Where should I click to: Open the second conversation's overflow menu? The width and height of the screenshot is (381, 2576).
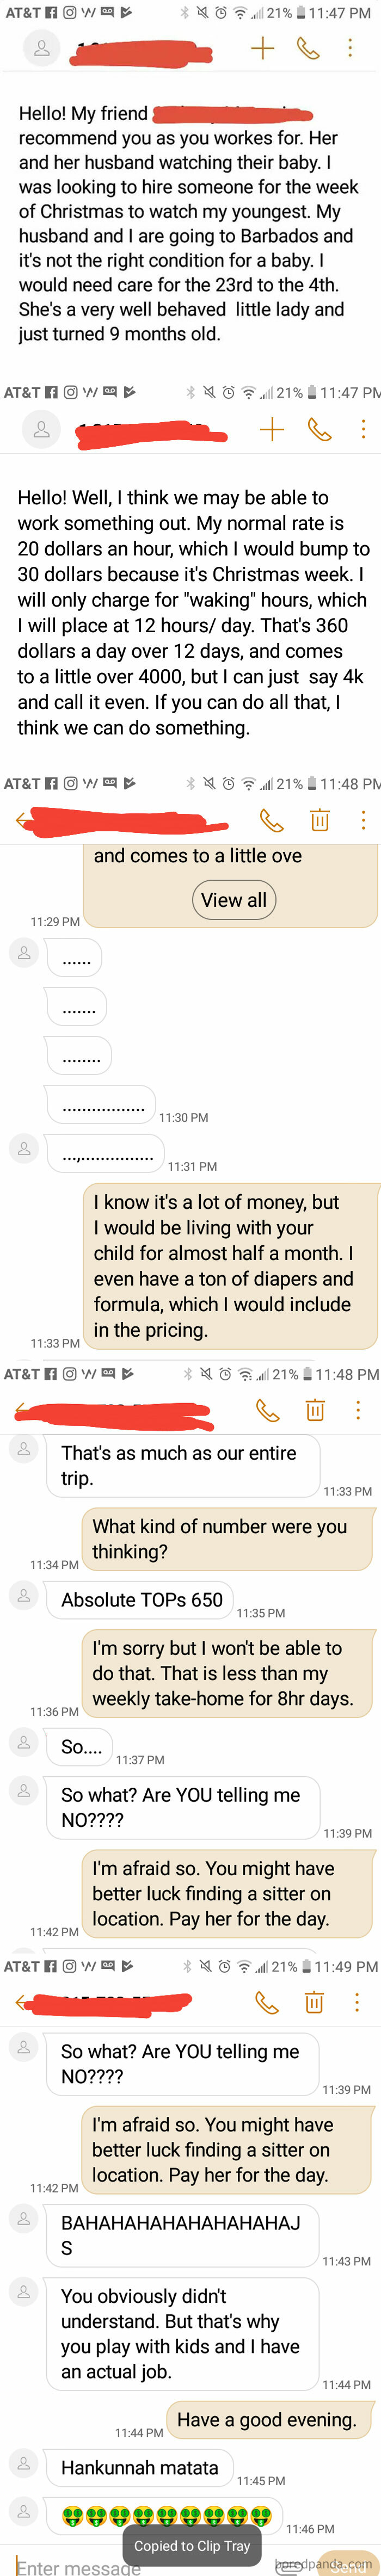pyautogui.click(x=363, y=429)
